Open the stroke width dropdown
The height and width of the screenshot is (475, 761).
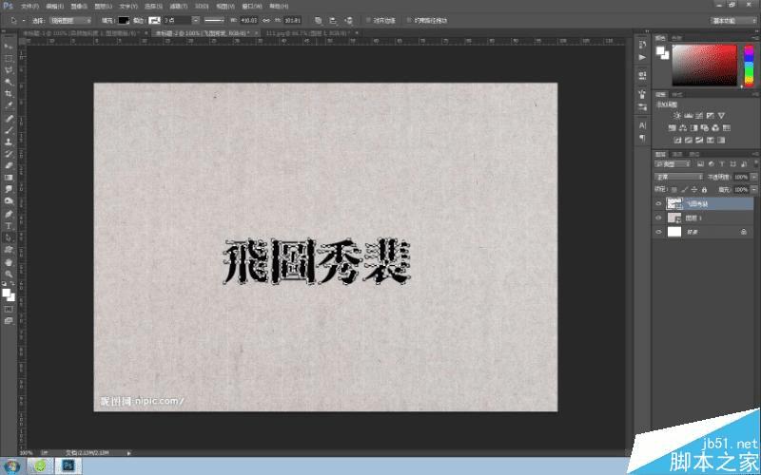(x=196, y=20)
